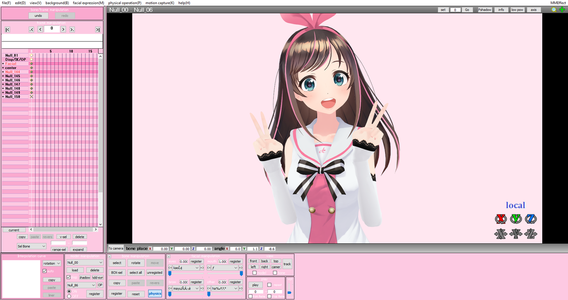Open the physical operation(P) menu
This screenshot has width=568, height=300.
[x=125, y=3]
